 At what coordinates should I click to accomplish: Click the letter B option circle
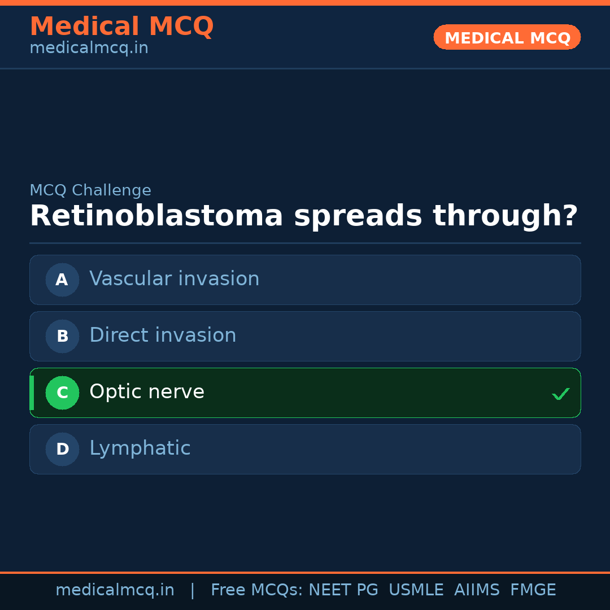(x=62, y=336)
